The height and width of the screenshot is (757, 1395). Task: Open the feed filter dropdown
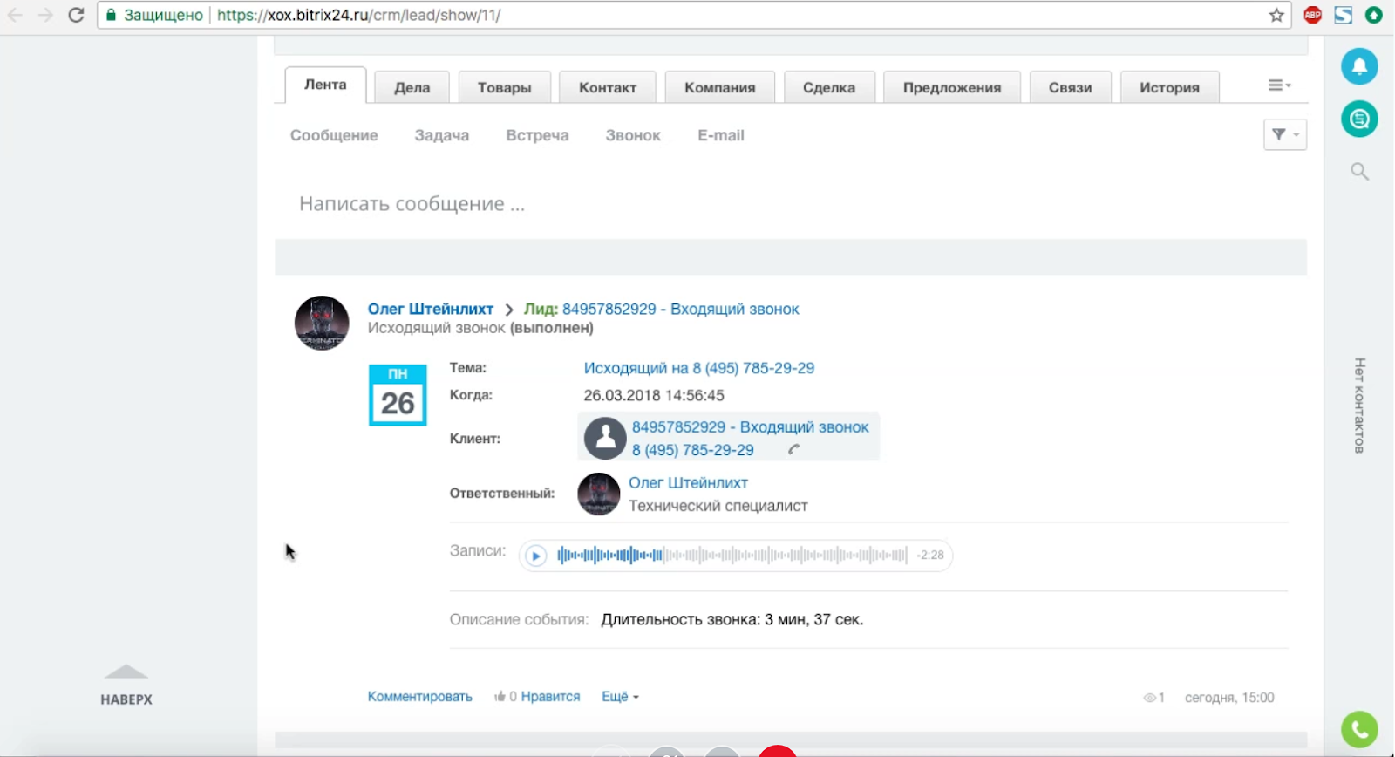[x=1285, y=134]
